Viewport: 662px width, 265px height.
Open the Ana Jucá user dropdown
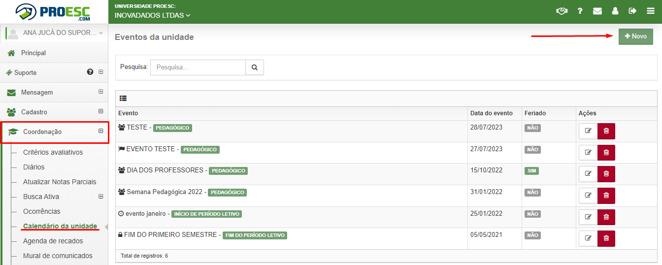54,33
